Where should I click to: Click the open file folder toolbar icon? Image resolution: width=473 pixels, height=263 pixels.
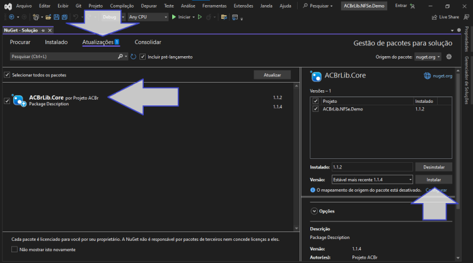click(49, 17)
